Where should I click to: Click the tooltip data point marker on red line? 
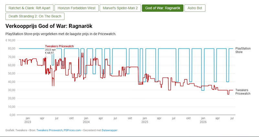coord(46,58)
